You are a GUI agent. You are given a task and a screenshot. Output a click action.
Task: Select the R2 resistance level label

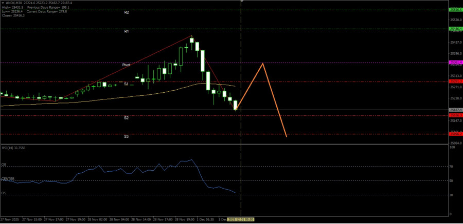point(127,12)
